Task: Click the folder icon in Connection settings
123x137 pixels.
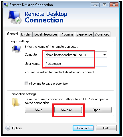Action: click(16, 102)
